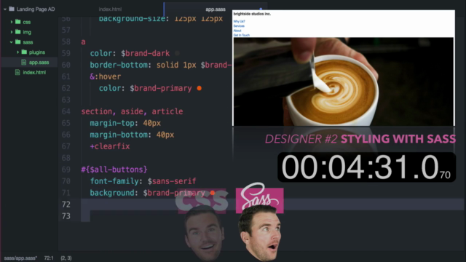Switch to the app.sass editor tab
This screenshot has height=262, width=466.
216,9
